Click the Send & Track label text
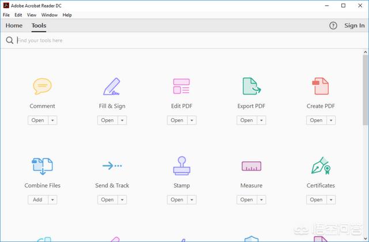Image resolution: width=369 pixels, height=242 pixels. pos(112,186)
